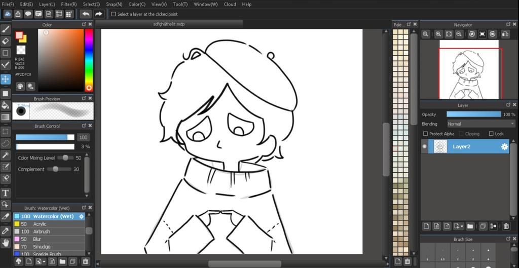Viewport: 519px width, 268px height.
Task: Undock the Layer panel
Action: 508,105
